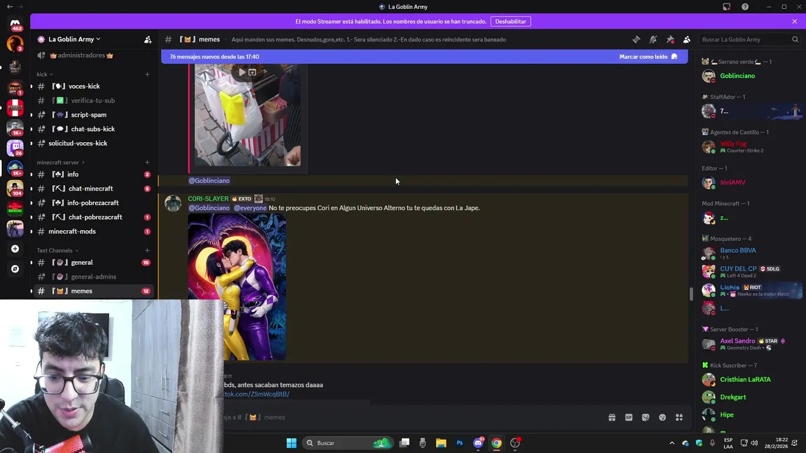This screenshot has width=806, height=453.
Task: Open chat-pobrezacraft channel
Action: (93, 217)
